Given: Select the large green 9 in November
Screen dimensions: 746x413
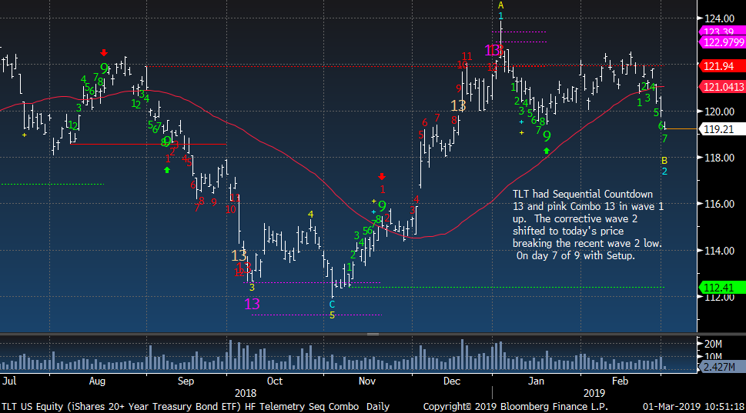Looking at the screenshot, I should pyautogui.click(x=382, y=207).
